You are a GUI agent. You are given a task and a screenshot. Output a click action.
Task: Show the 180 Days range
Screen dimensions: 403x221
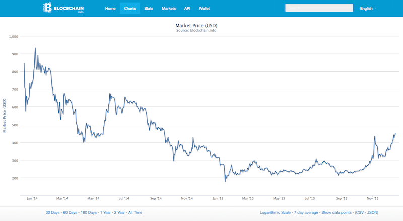(89, 212)
